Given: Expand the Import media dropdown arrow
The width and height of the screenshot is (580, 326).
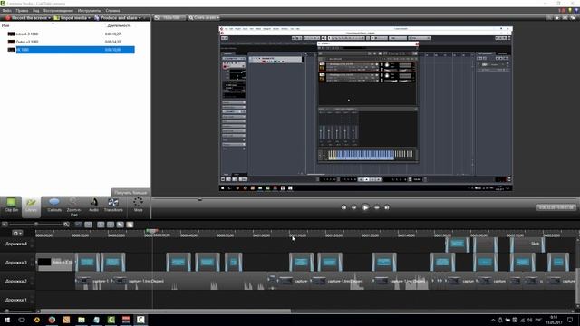Looking at the screenshot, I should [89, 18].
